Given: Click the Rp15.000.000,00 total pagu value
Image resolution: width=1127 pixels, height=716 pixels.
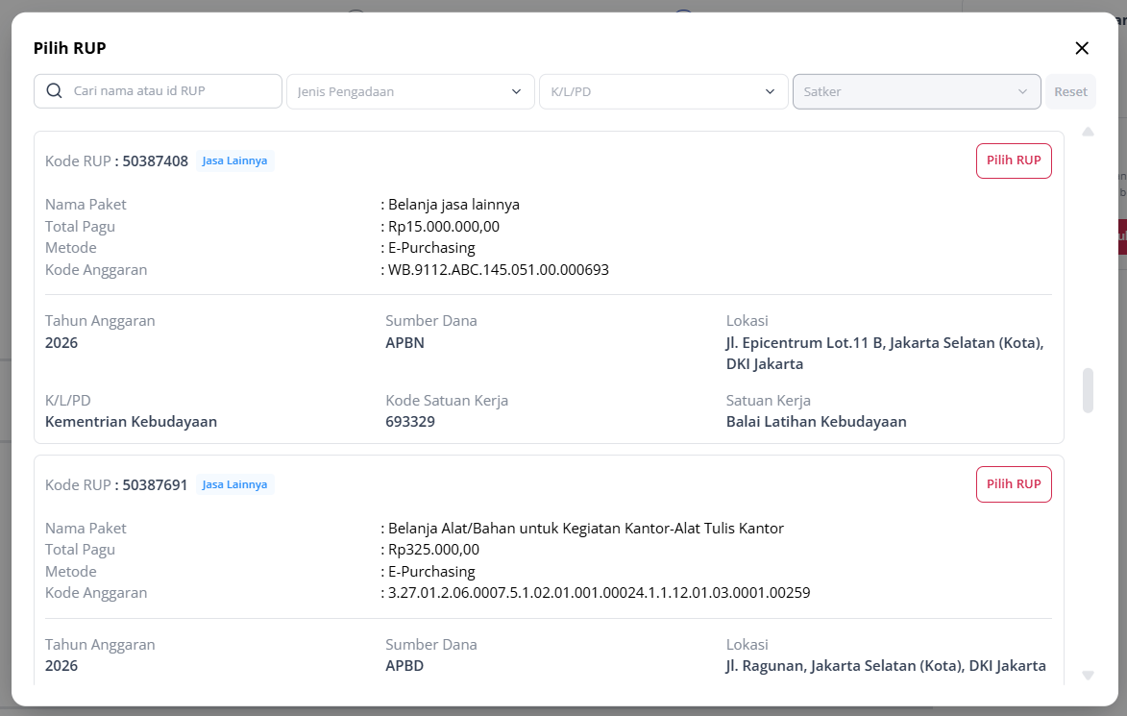Looking at the screenshot, I should tap(444, 227).
